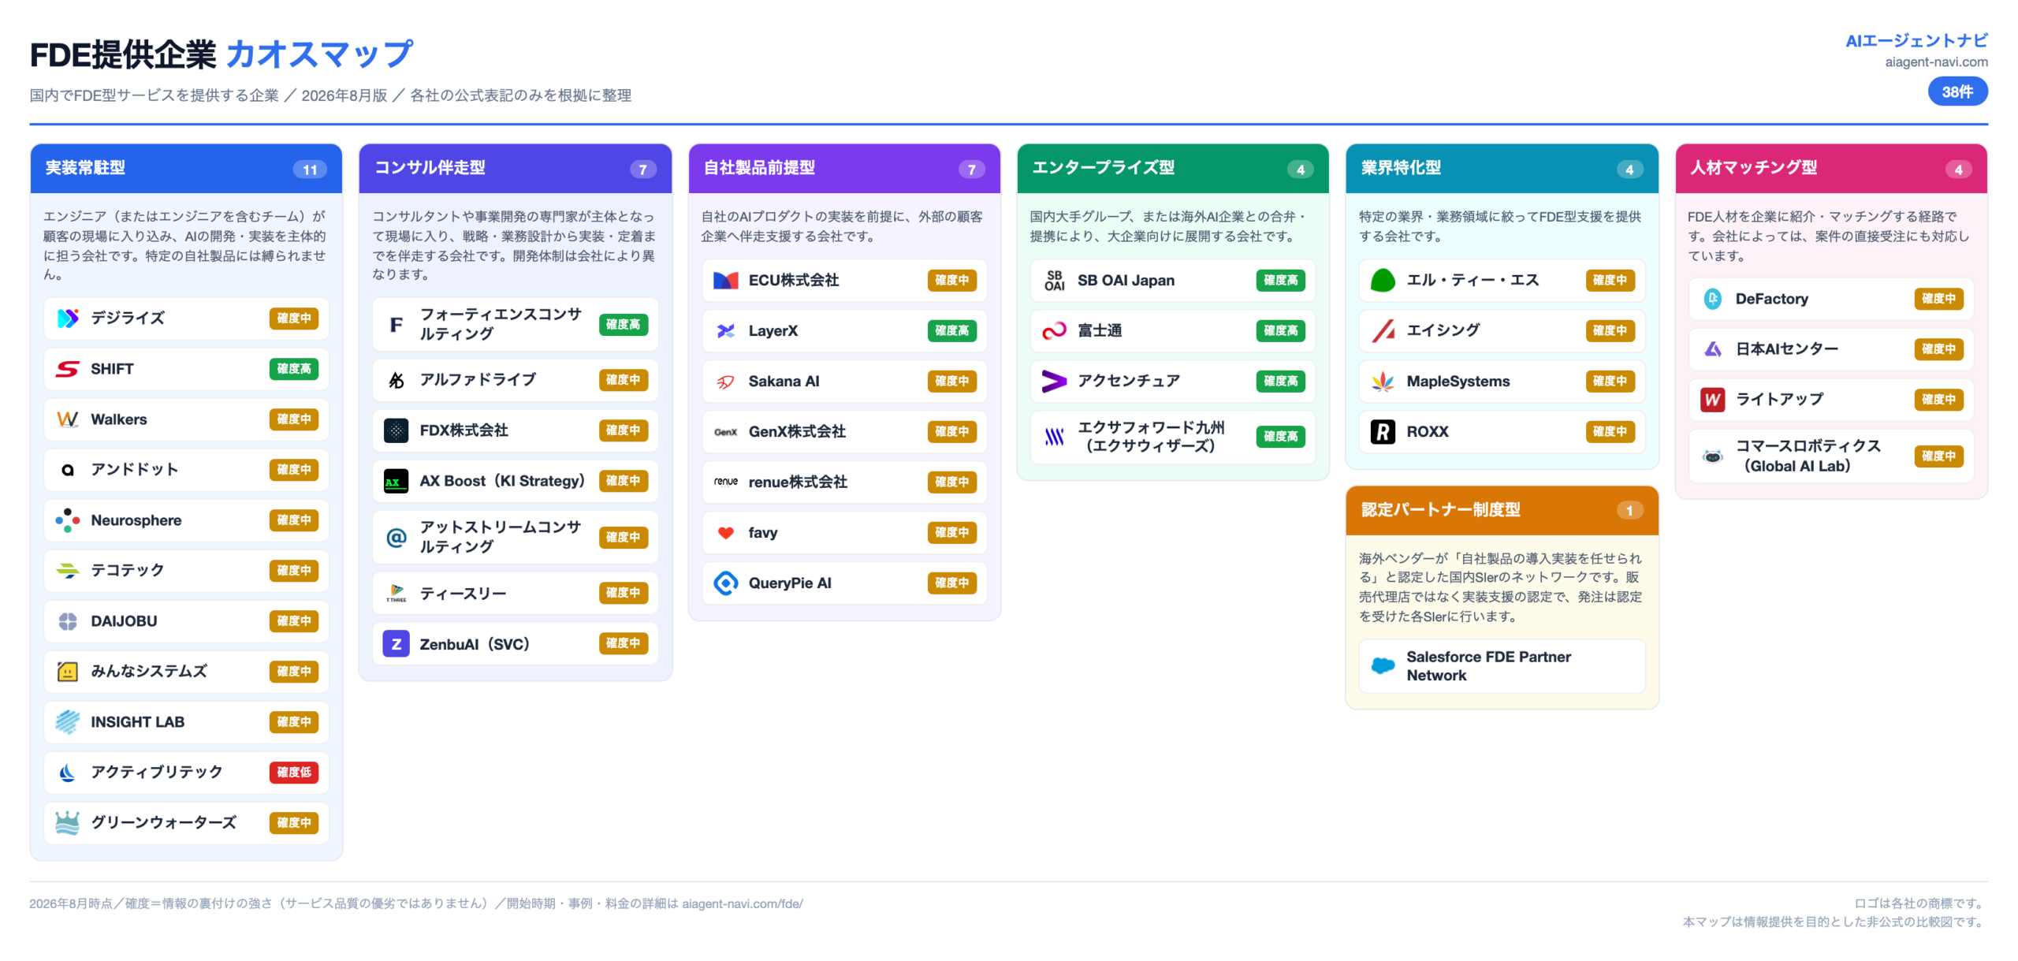Viewport: 2018px width, 961px height.
Task: Click the ZenbuAI purple Z logo
Action: click(396, 644)
